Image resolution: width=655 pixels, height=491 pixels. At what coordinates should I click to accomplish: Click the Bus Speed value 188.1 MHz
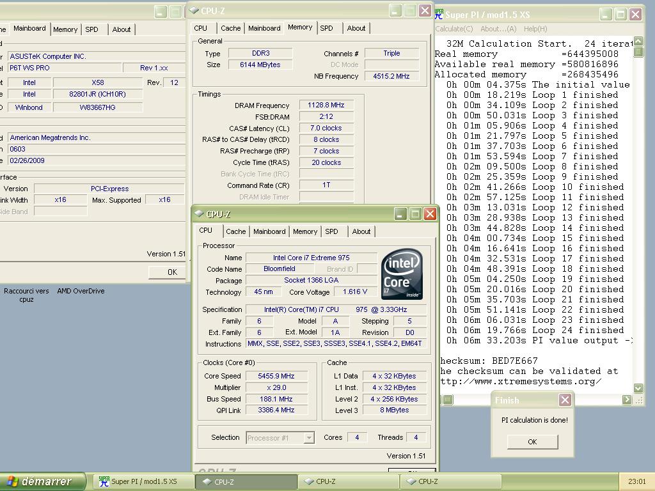pos(276,399)
